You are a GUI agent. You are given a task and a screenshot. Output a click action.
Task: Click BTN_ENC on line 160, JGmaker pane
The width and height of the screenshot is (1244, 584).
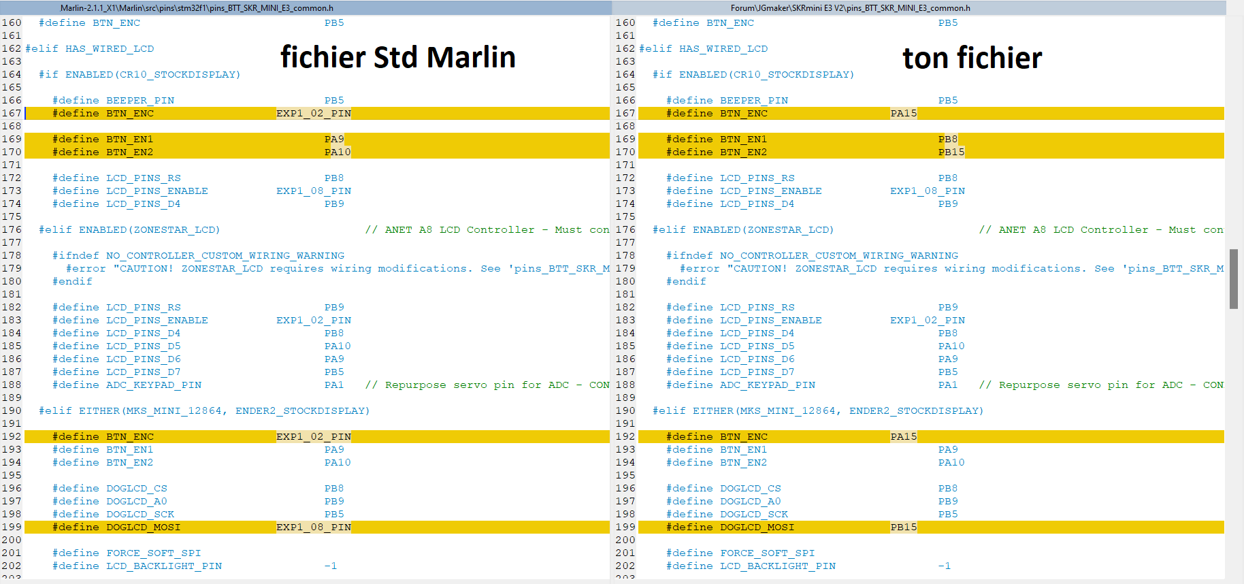pyautogui.click(x=730, y=23)
